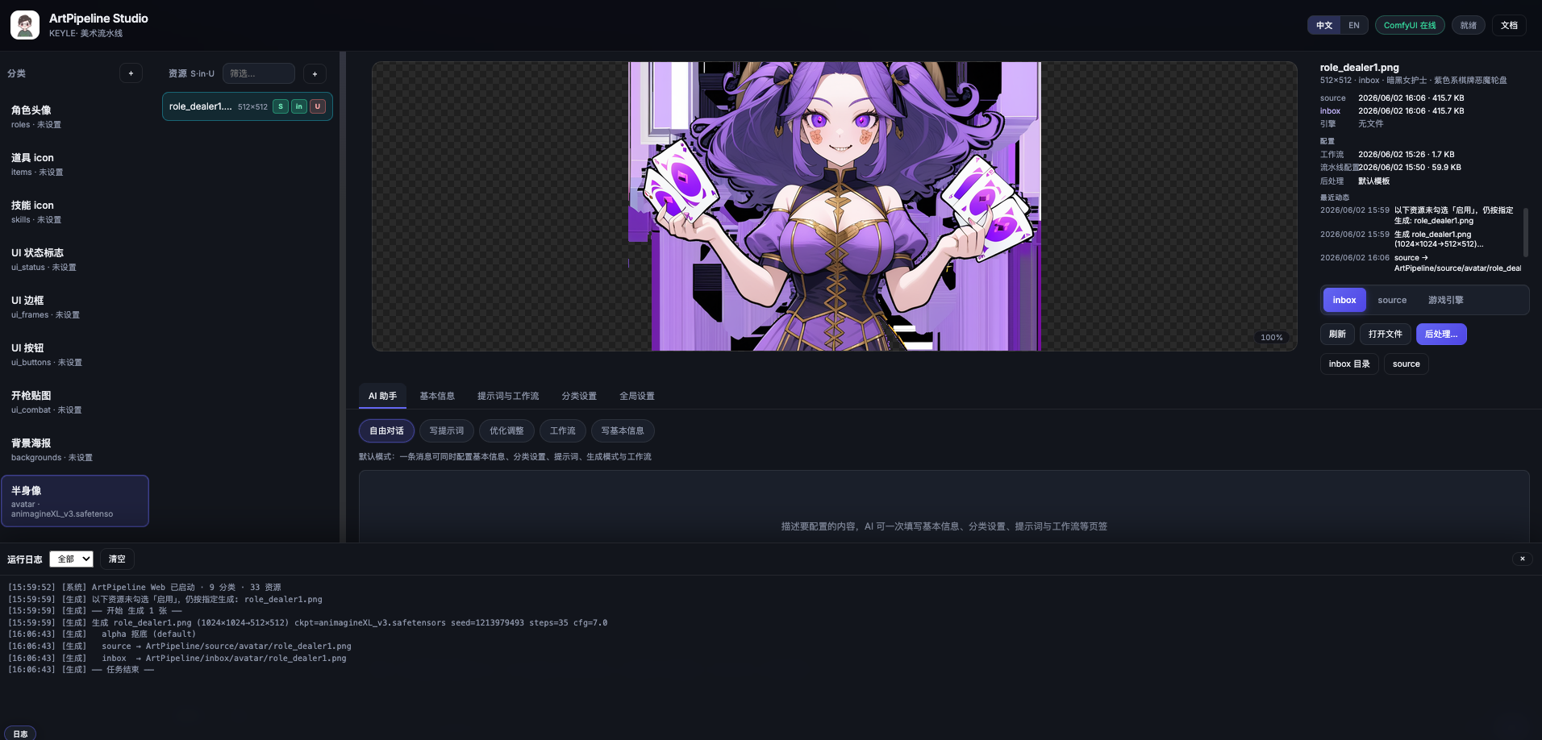Click the ArtPipeline Studio avatar logo
Image resolution: width=1542 pixels, height=740 pixels.
[25, 25]
